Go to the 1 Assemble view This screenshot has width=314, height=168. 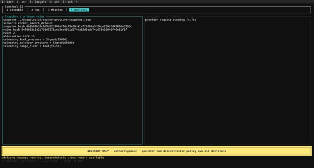click(x=15, y=10)
